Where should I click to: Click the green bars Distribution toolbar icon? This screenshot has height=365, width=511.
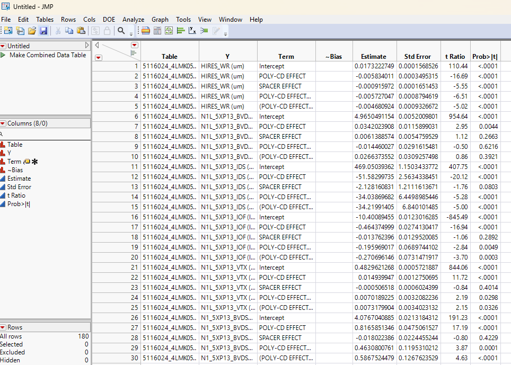(x=180, y=31)
